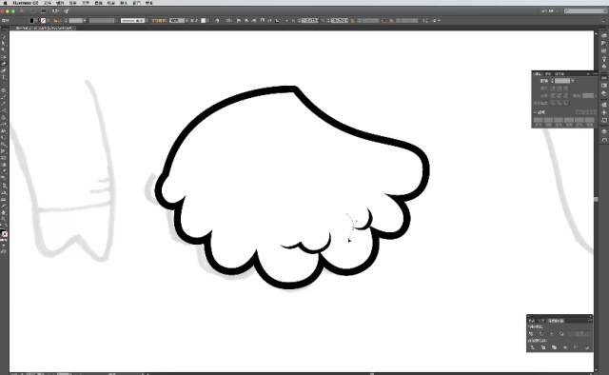The image size is (609, 375).
Task: Open the Edit menu in menu bar
Action: (x=60, y=3)
